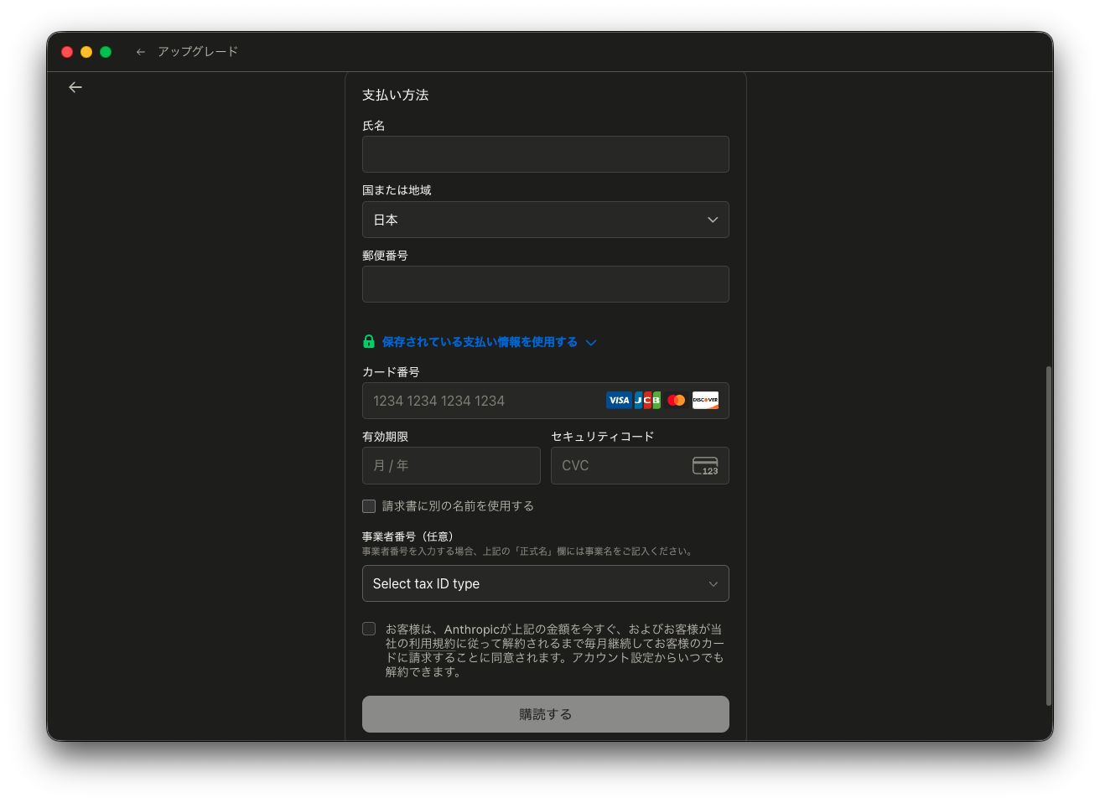Viewport: 1100px width, 803px height.
Task: Click the chevron beside saved payment info link
Action: [x=591, y=343]
